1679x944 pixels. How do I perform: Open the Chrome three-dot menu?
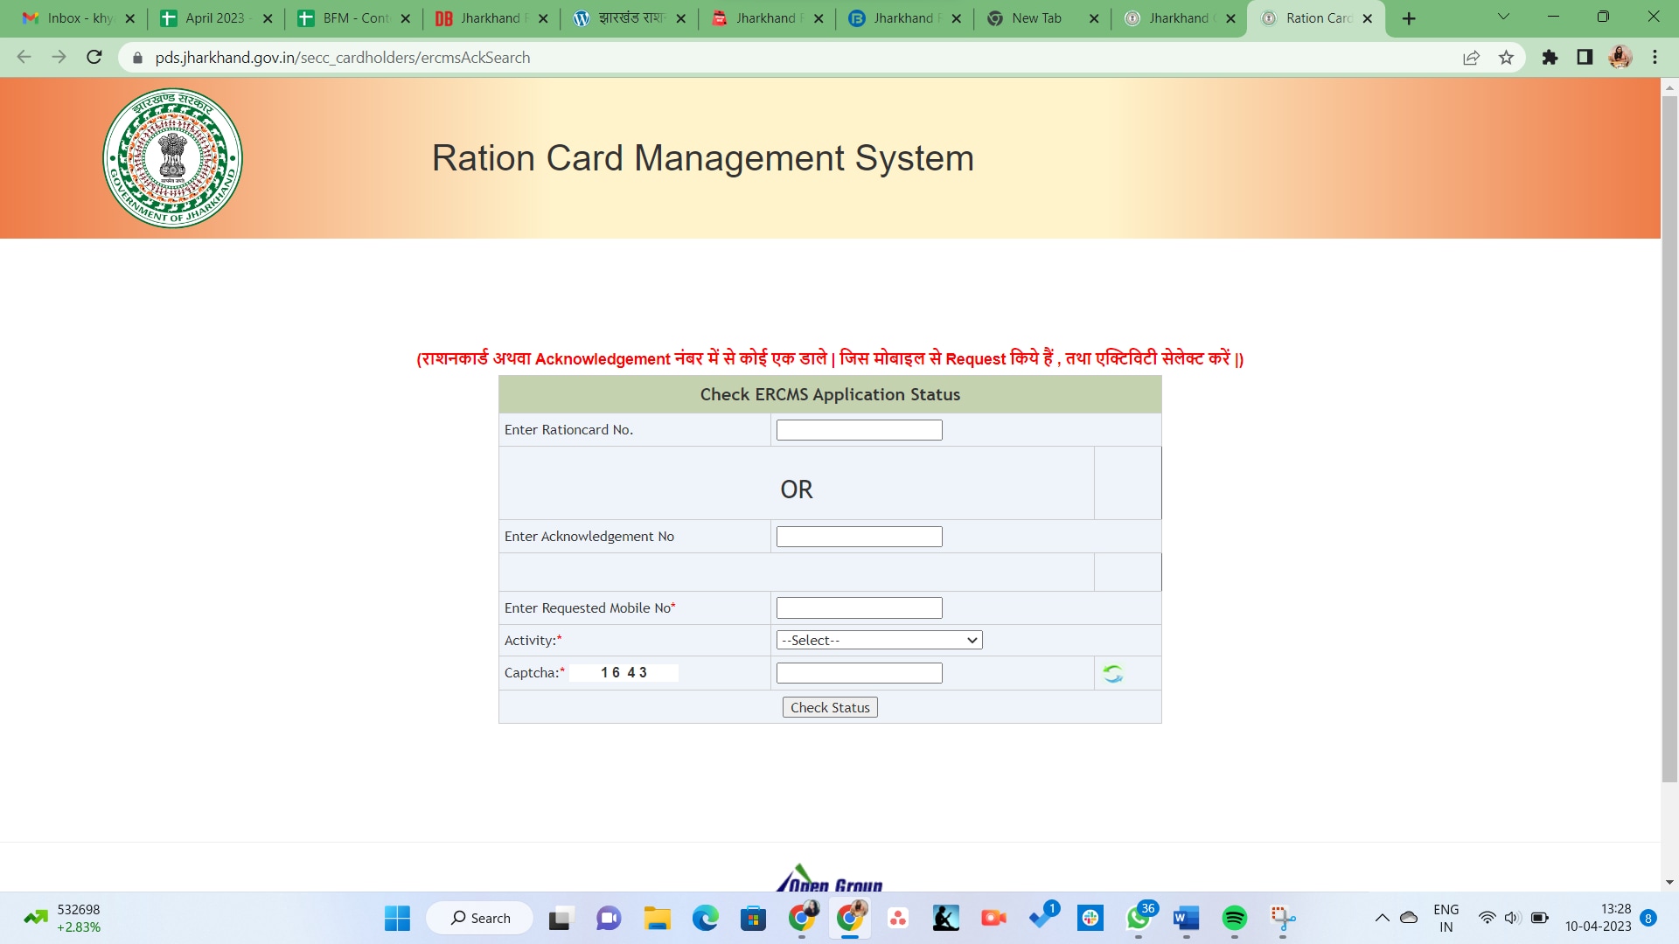(x=1655, y=58)
